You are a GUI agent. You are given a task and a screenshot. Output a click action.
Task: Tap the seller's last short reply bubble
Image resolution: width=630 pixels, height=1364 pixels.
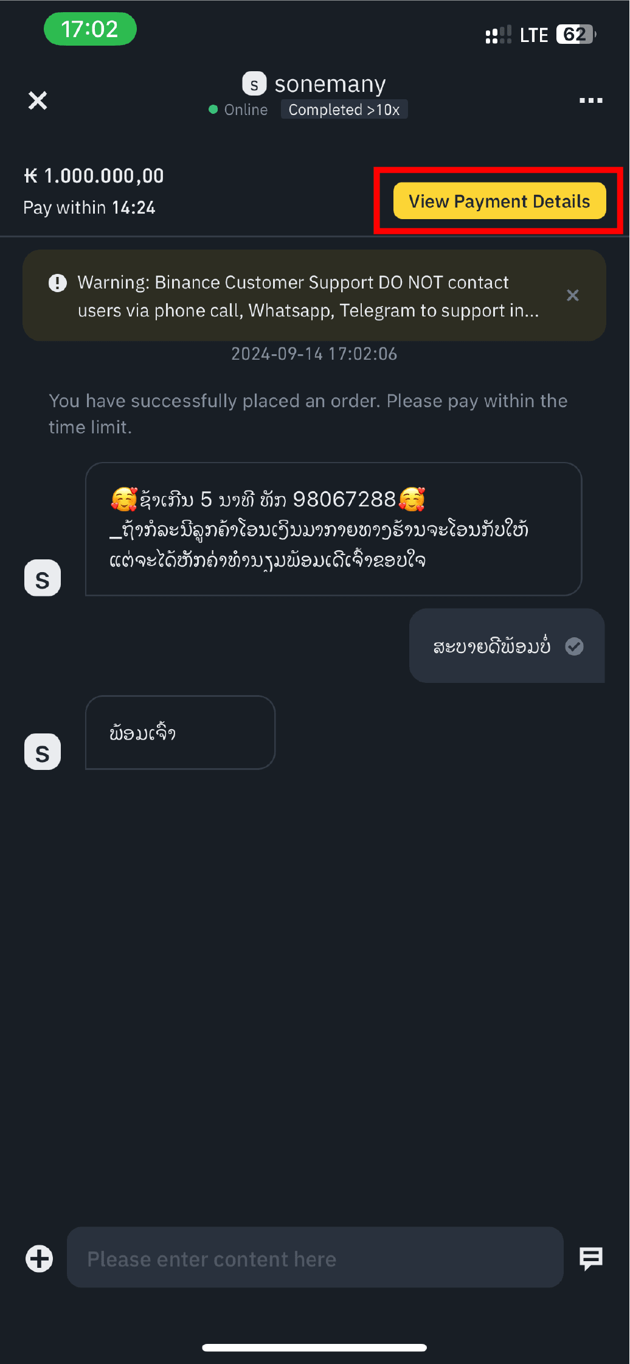click(180, 733)
